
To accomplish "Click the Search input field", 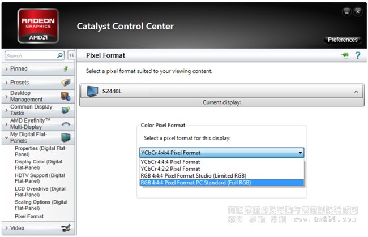I will point(31,55).
